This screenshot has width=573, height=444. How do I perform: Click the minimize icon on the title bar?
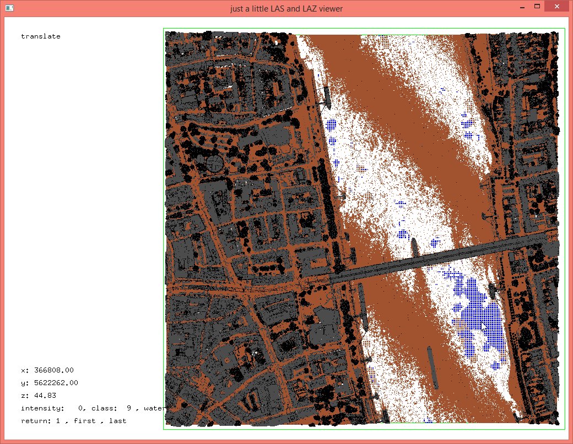pyautogui.click(x=521, y=6)
